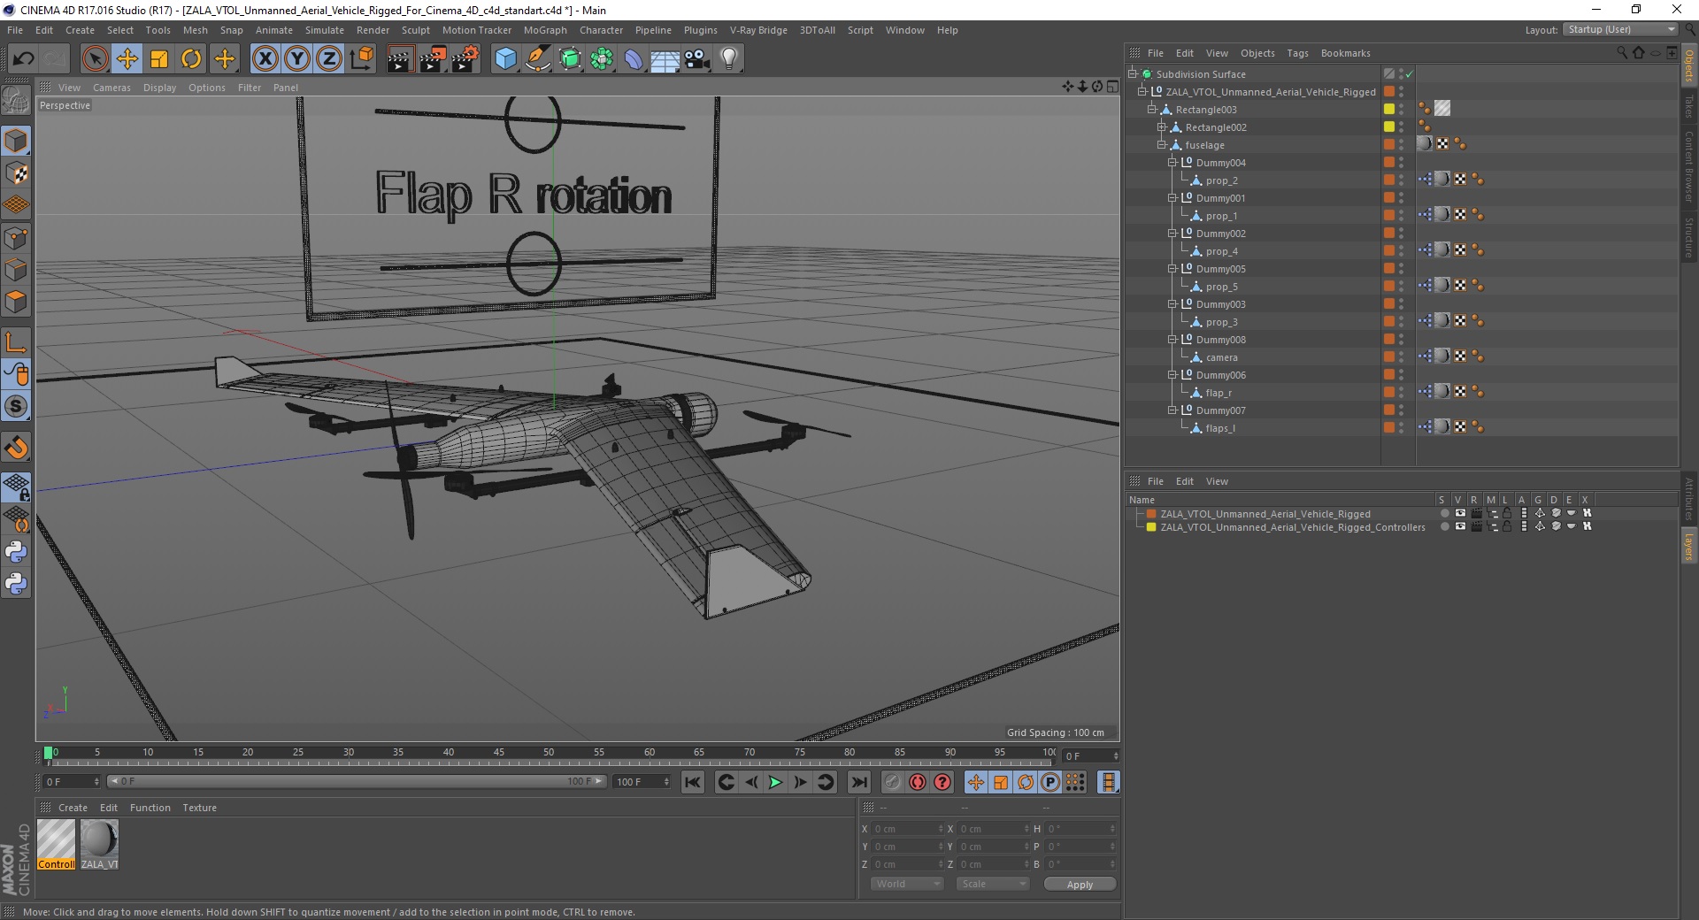The height and width of the screenshot is (920, 1699).
Task: Activate the Rotate tool
Action: (x=191, y=59)
